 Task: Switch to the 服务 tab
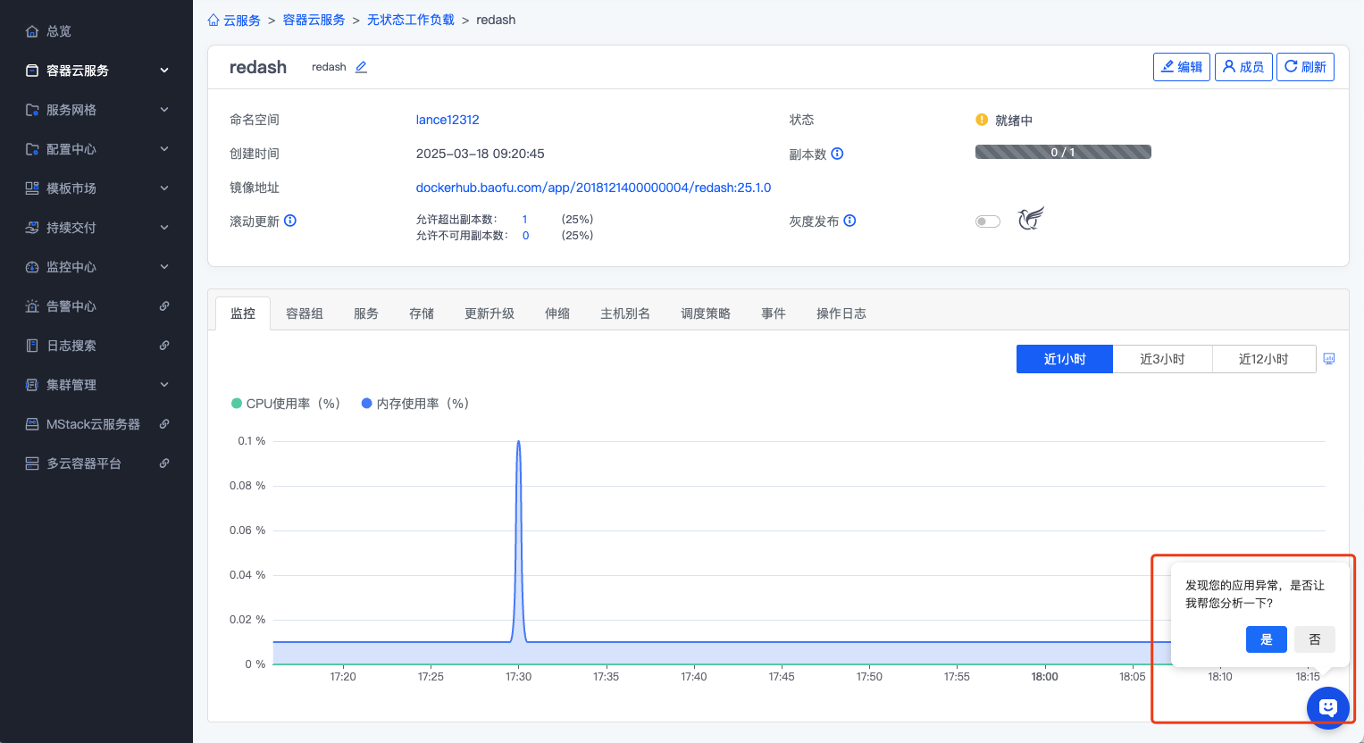(366, 313)
